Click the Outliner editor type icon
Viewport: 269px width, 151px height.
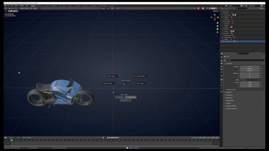(222, 8)
